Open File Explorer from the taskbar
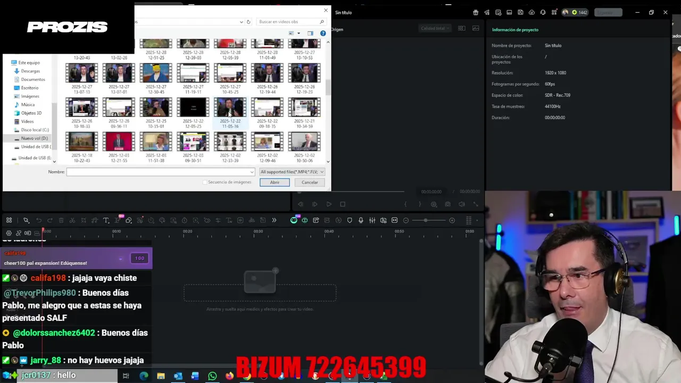Screen dimensions: 681x383 click(x=161, y=376)
